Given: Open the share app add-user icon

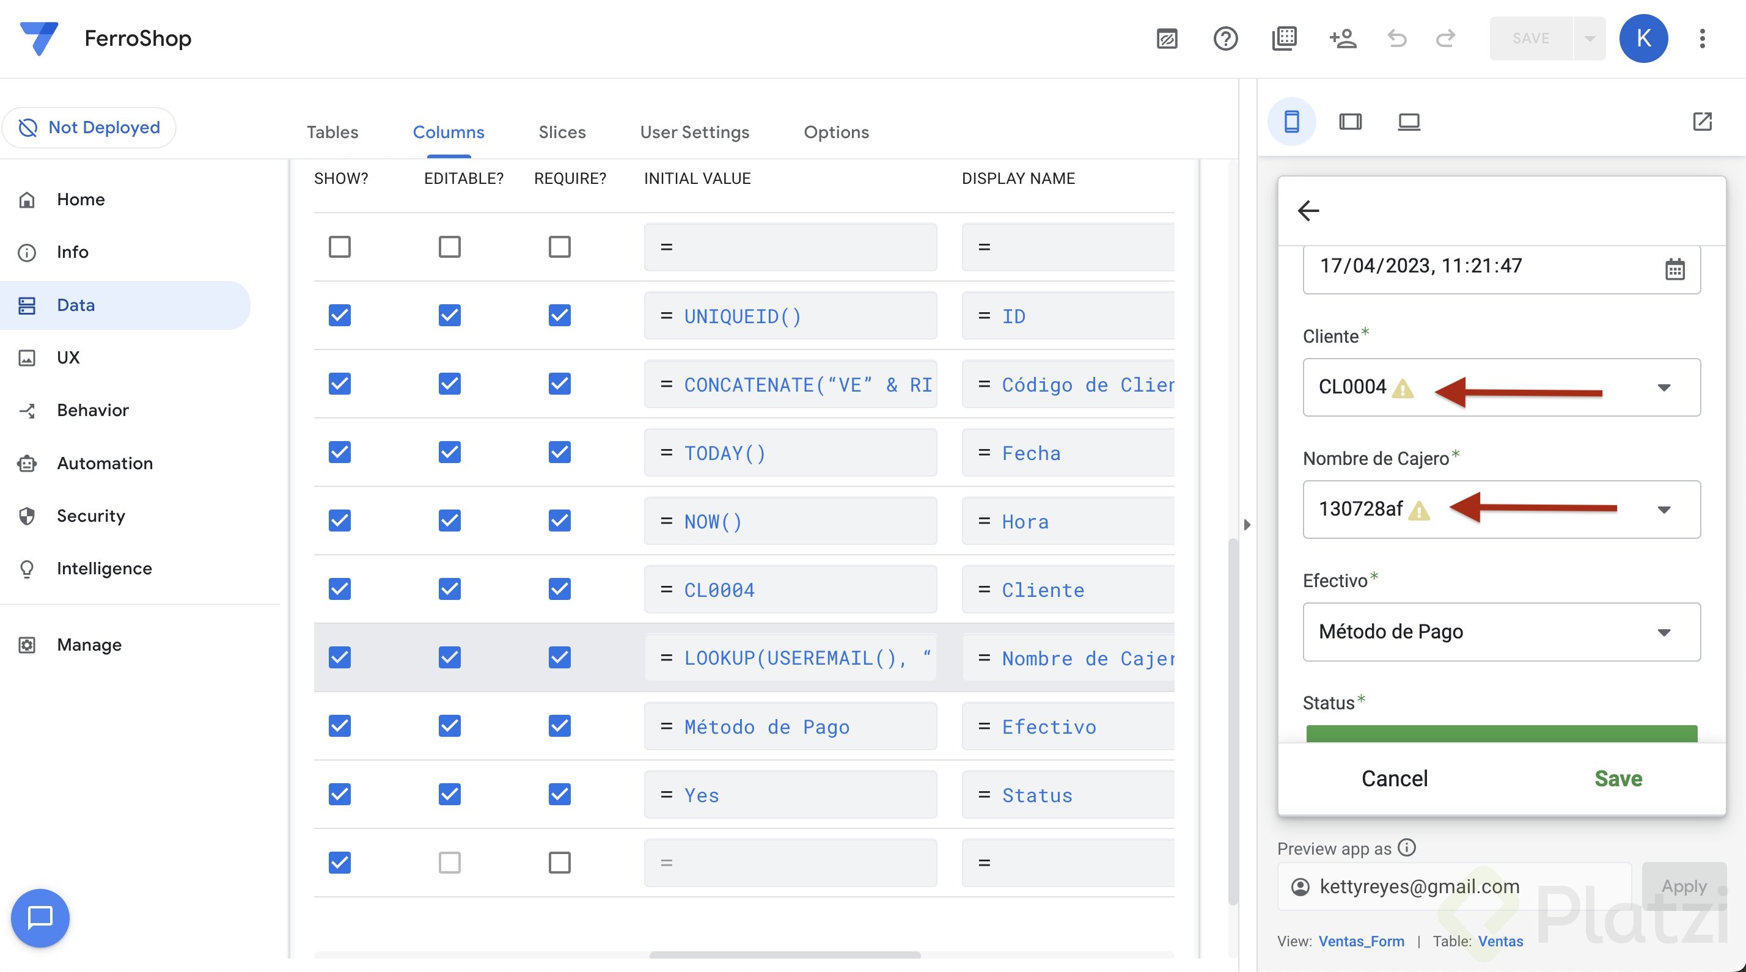Looking at the screenshot, I should pyautogui.click(x=1342, y=38).
